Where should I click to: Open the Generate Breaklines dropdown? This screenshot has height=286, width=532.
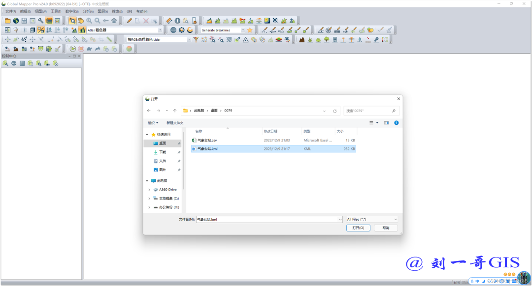pyautogui.click(x=242, y=30)
